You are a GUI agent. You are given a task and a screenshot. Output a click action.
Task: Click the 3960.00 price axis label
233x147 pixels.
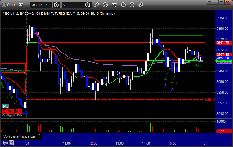[223, 82]
